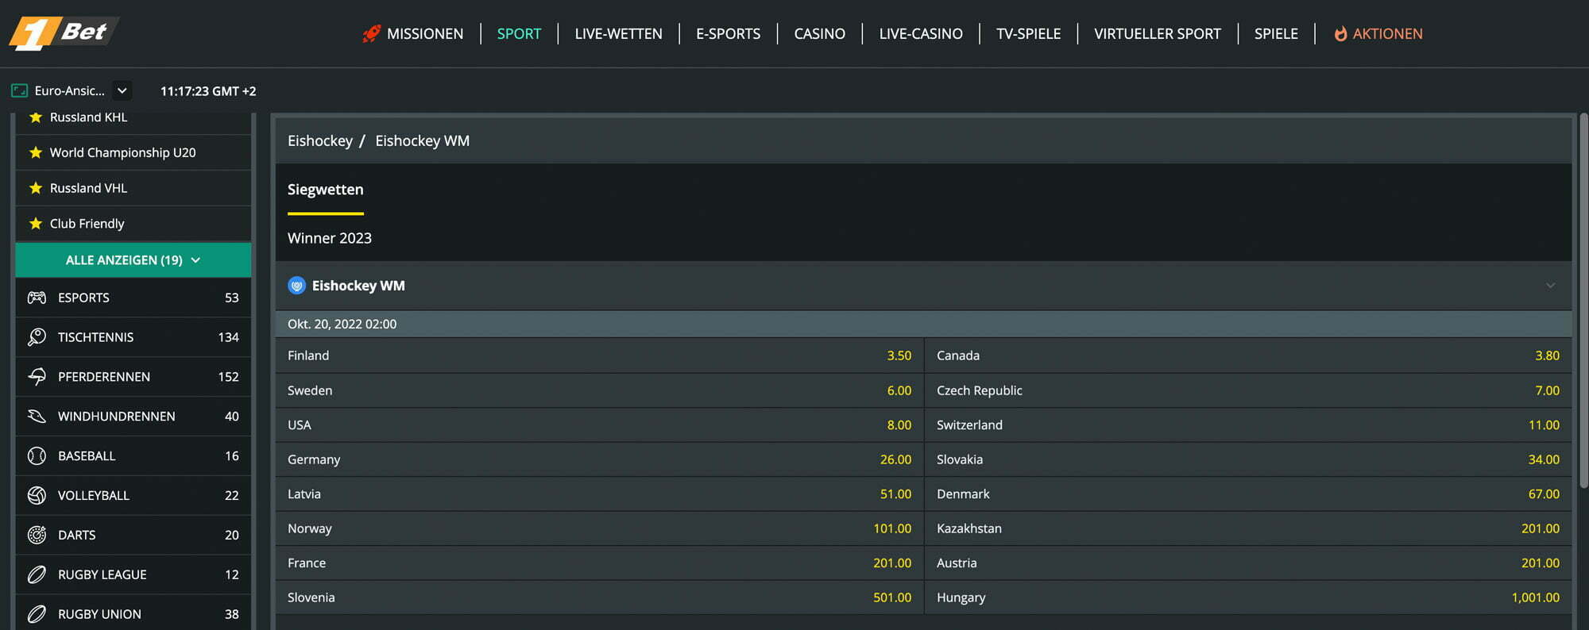Image resolution: width=1589 pixels, height=630 pixels.
Task: Click the star for World Championship U20
Action: pyautogui.click(x=36, y=152)
